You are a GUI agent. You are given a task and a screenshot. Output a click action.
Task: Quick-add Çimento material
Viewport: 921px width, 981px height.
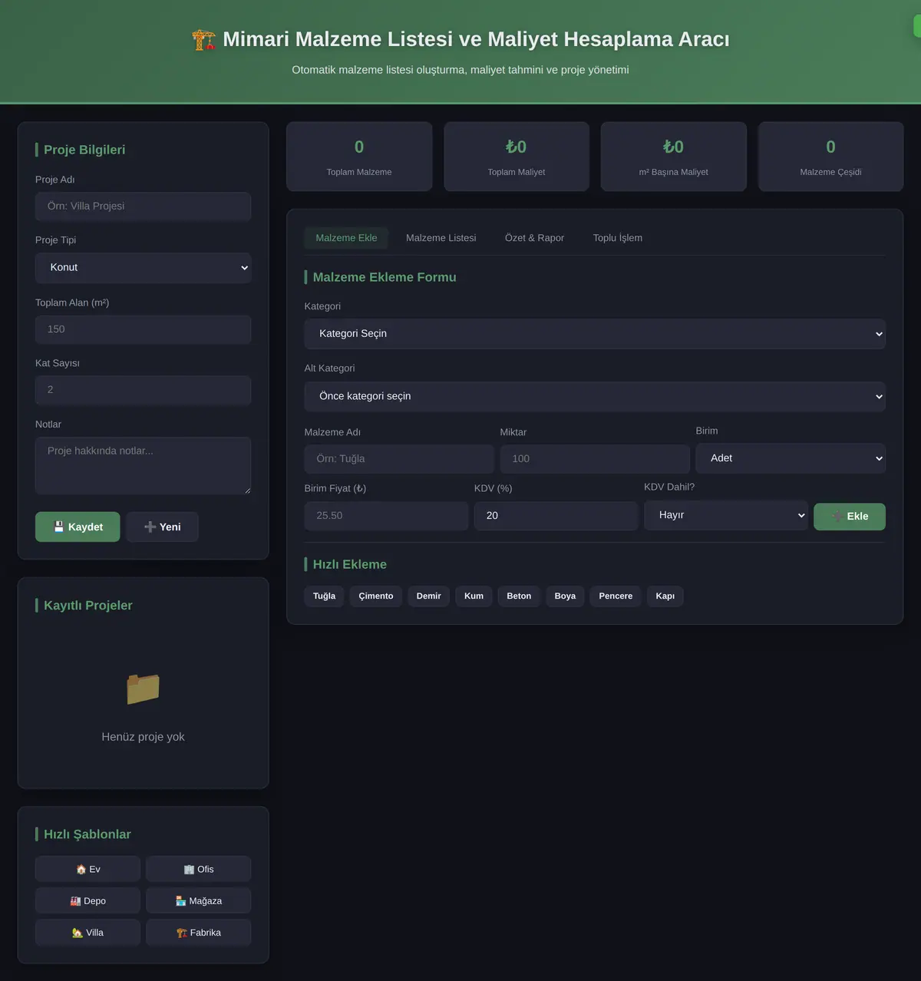click(376, 596)
